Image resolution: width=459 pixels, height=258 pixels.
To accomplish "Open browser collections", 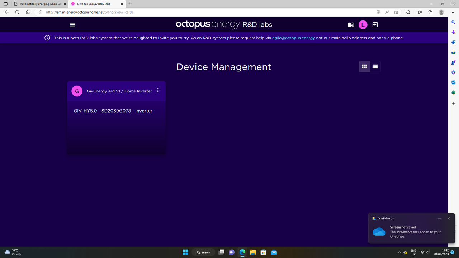I will pyautogui.click(x=430, y=12).
